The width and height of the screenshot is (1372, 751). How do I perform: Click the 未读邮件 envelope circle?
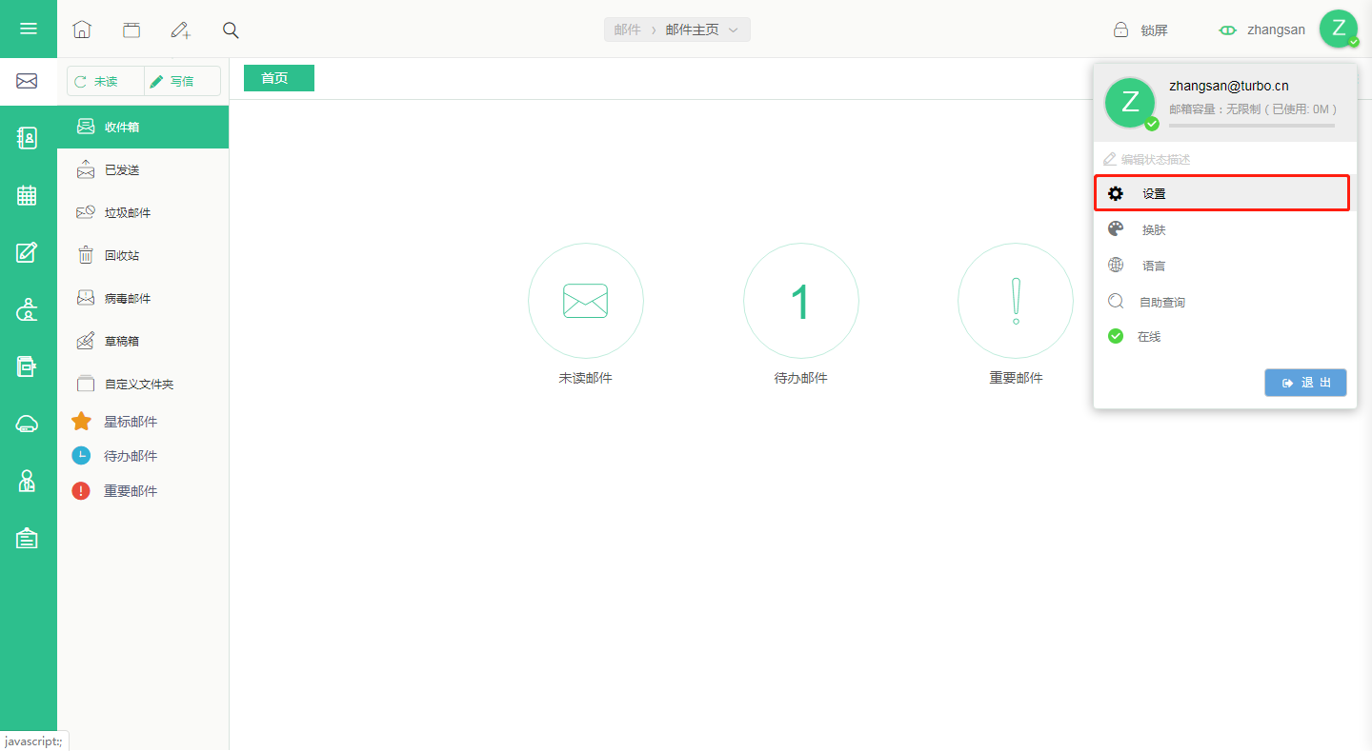click(586, 301)
